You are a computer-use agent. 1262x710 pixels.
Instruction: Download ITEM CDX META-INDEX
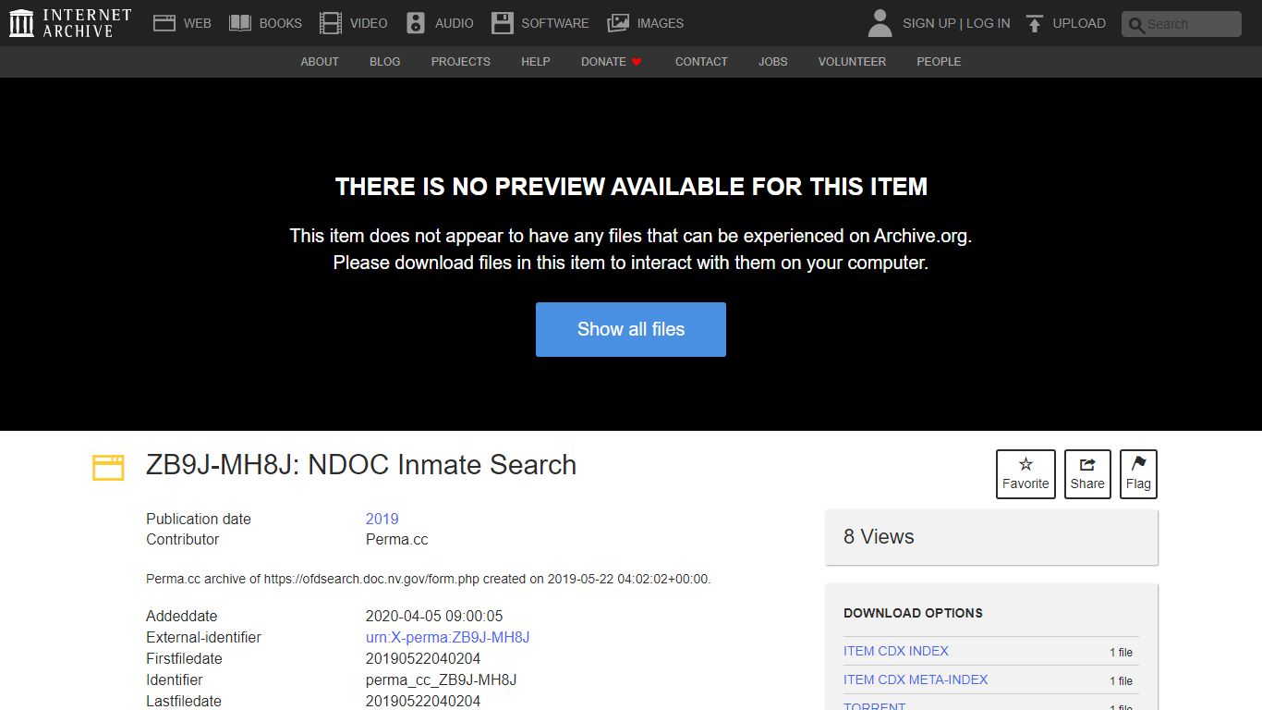[916, 679]
